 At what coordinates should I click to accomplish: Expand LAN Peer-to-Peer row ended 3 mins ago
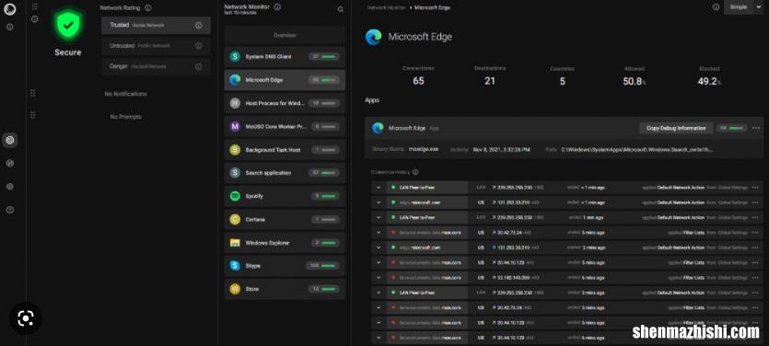379,293
